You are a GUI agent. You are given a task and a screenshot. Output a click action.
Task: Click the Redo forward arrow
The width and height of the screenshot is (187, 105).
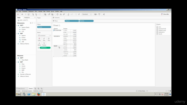(25, 14)
